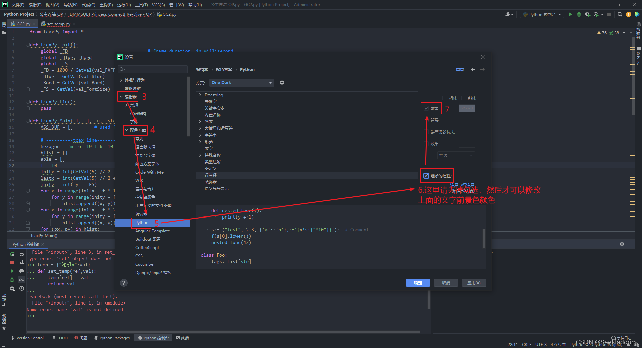Toggle soft wrap in console

[x=22, y=254]
